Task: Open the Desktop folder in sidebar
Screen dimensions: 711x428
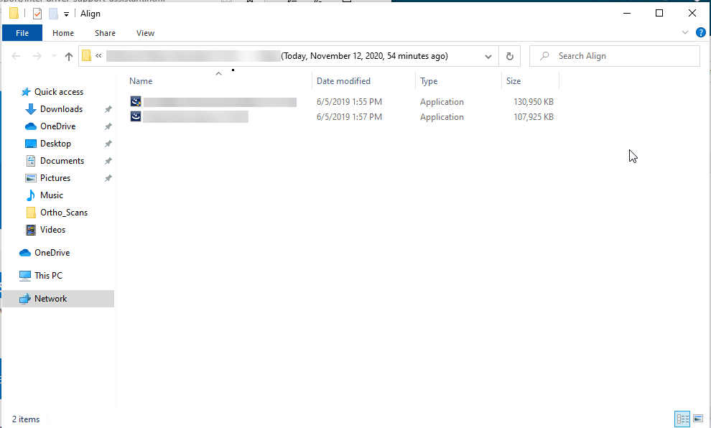Action: coord(55,144)
